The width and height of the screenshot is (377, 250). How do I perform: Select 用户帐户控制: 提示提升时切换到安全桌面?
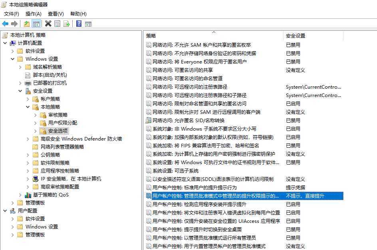pos(197,230)
